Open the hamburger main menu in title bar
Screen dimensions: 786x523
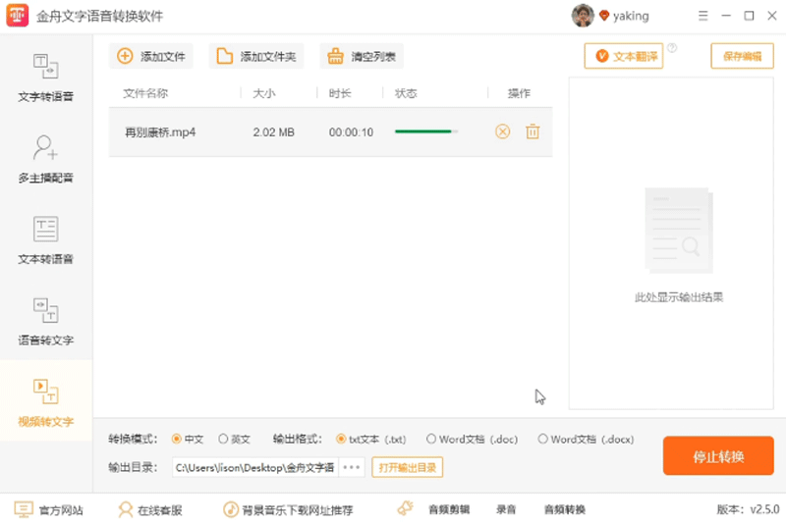click(x=702, y=16)
